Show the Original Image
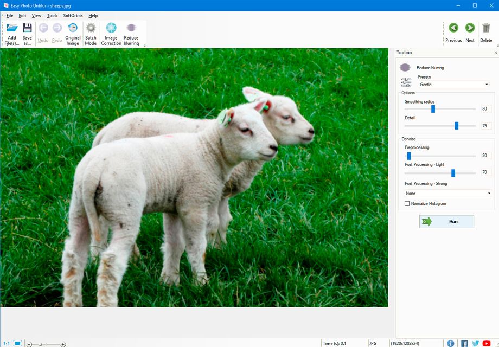The height and width of the screenshot is (347, 499). (73, 34)
